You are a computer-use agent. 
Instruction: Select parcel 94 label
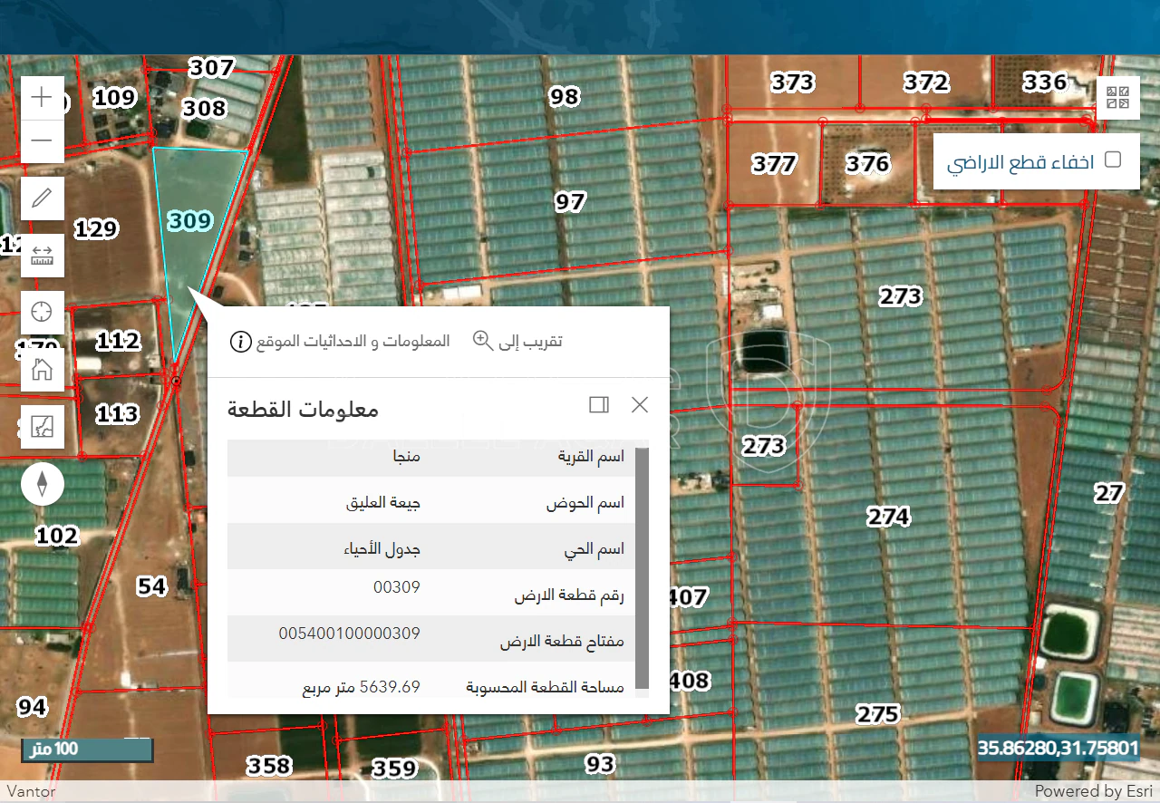tap(32, 707)
